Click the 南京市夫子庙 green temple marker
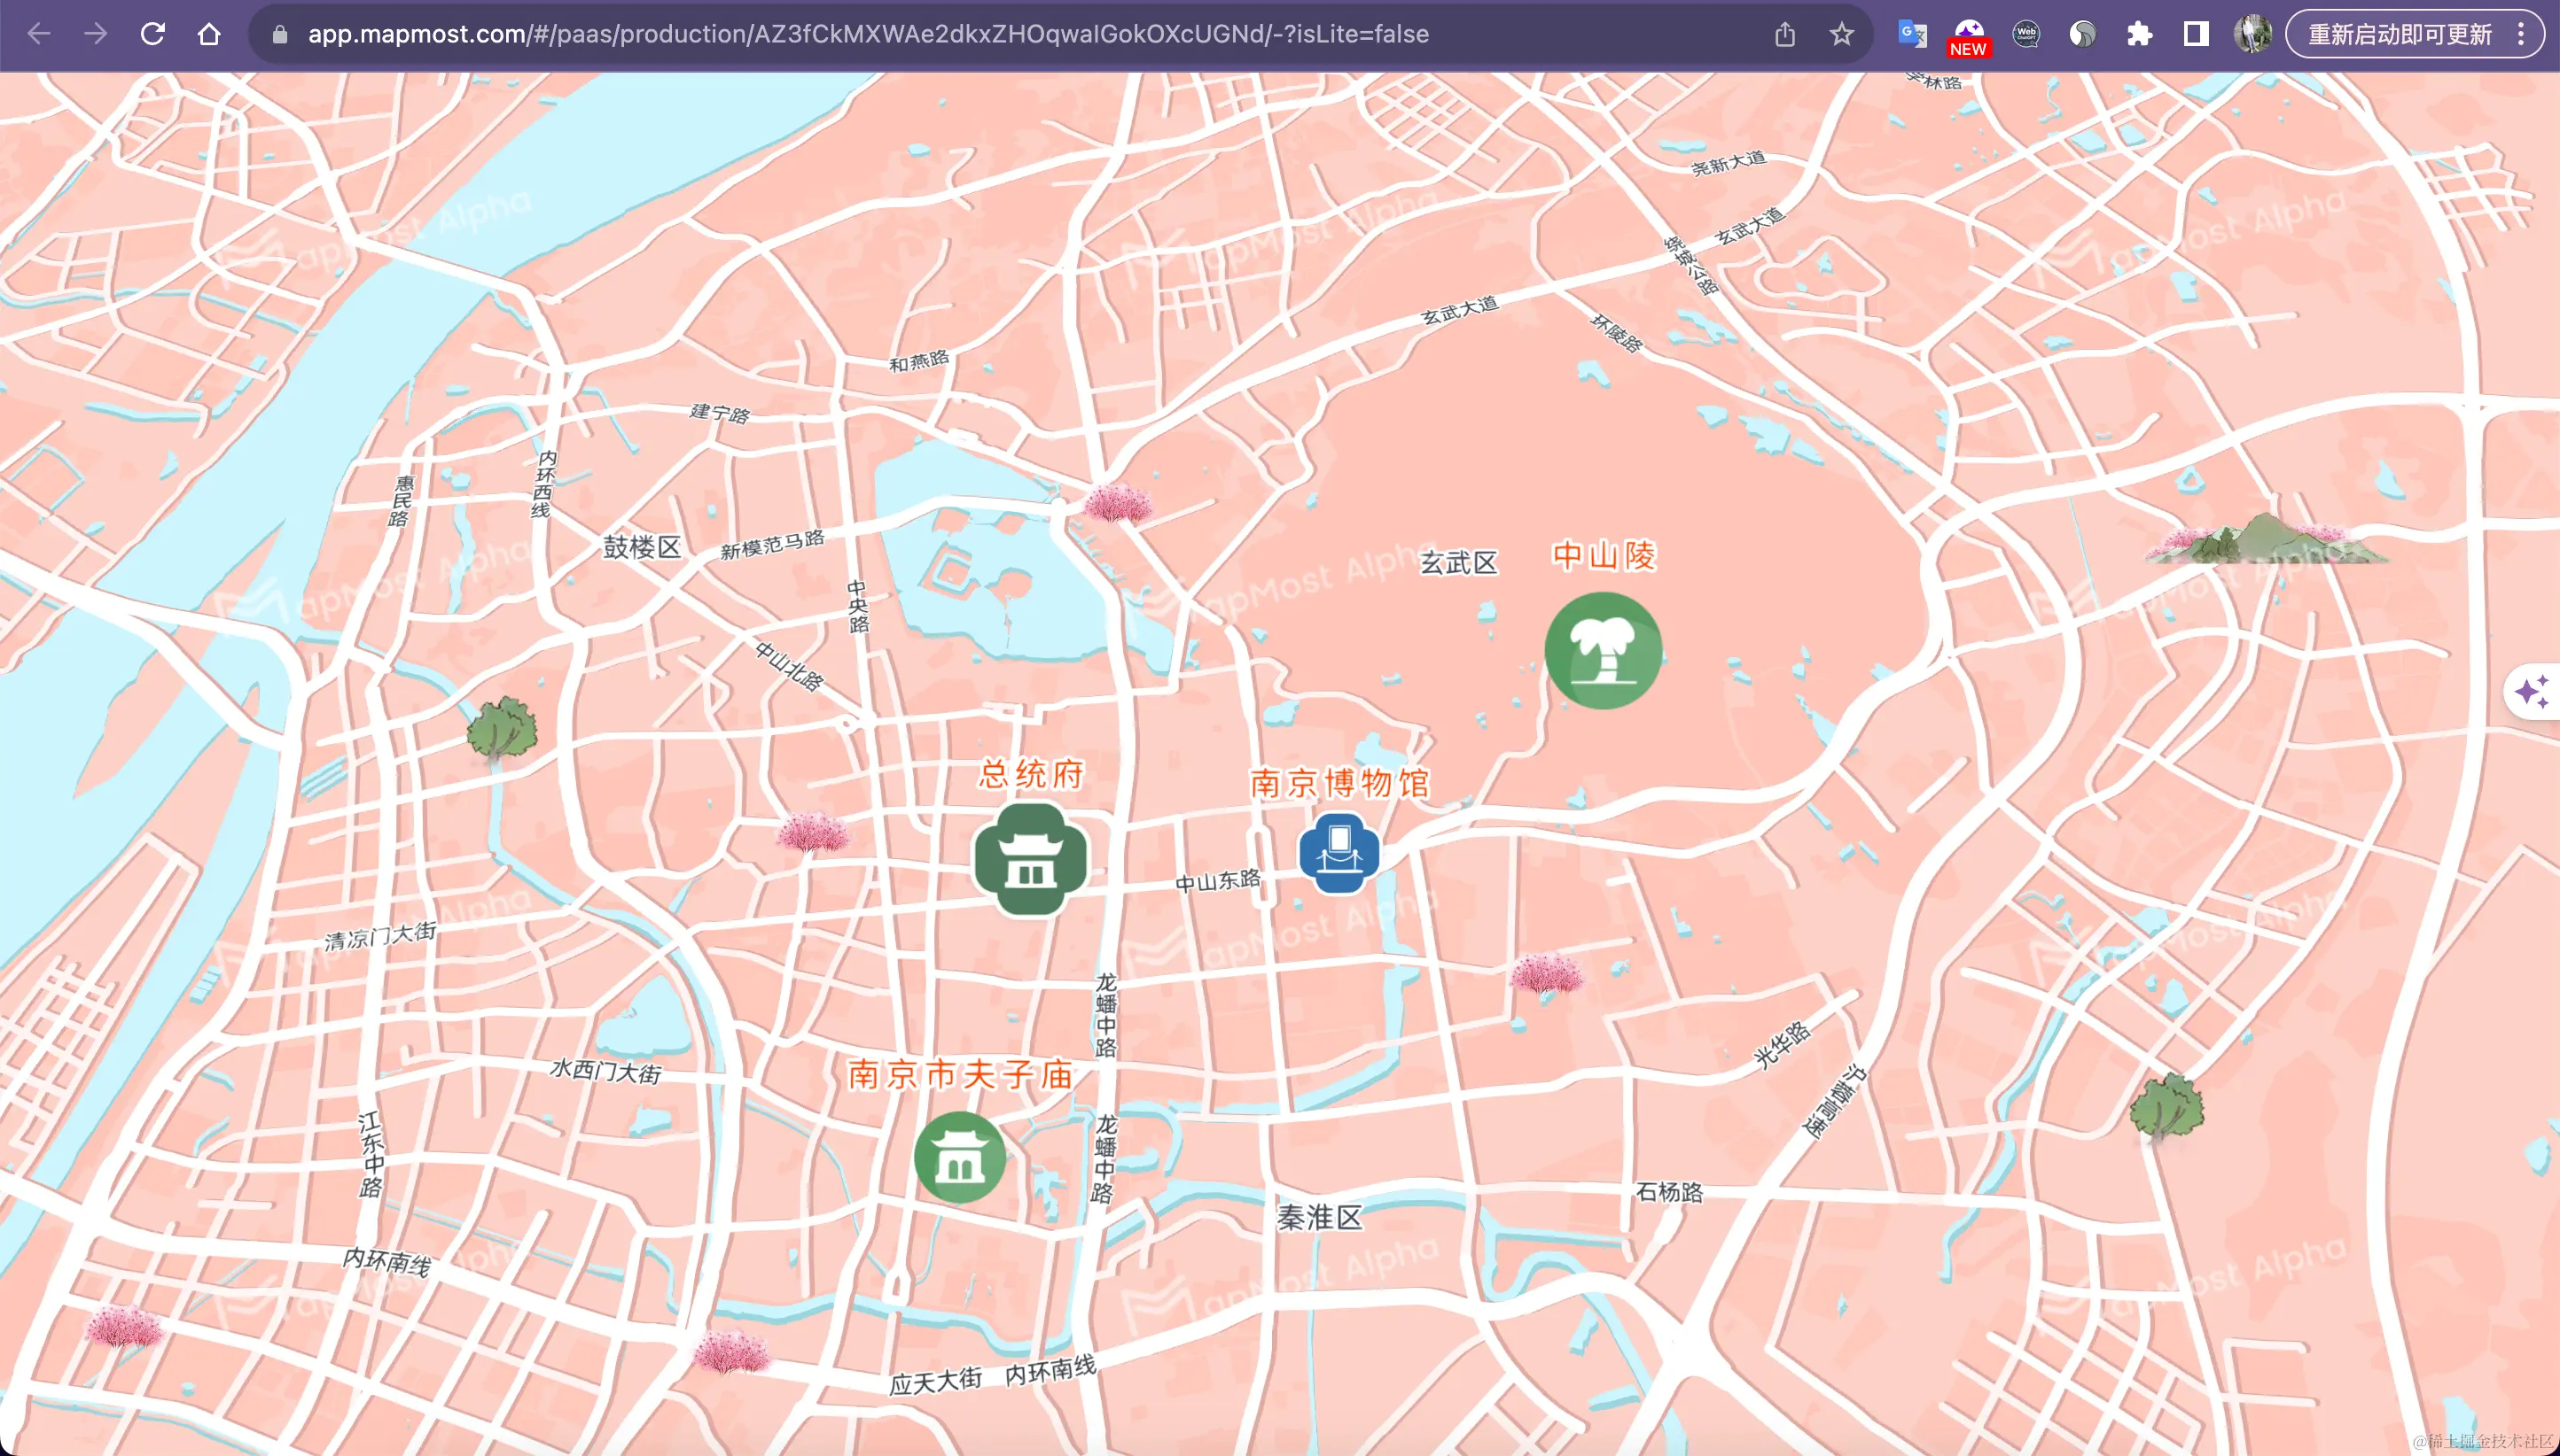The height and width of the screenshot is (1456, 2560). coord(960,1156)
